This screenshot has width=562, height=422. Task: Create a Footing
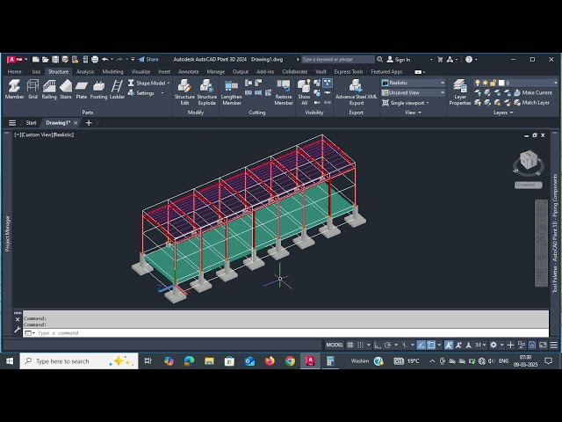point(98,90)
